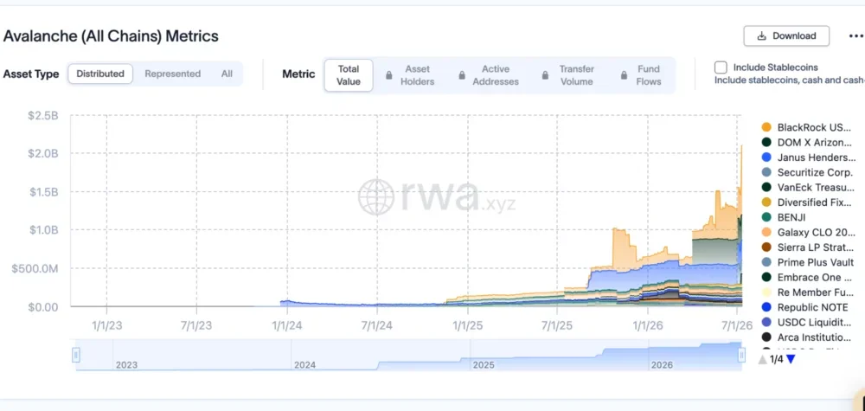Click the 1/1/25 x-axis label
865x411 pixels.
click(468, 325)
